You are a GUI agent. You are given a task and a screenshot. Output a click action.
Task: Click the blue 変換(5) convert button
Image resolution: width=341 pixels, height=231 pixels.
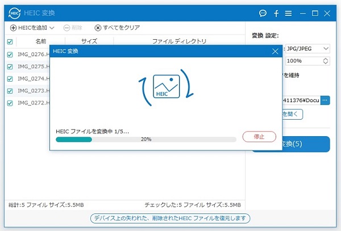(306, 144)
